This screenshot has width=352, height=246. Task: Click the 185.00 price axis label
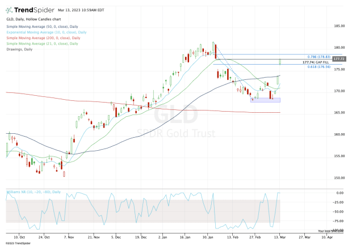click(x=339, y=26)
